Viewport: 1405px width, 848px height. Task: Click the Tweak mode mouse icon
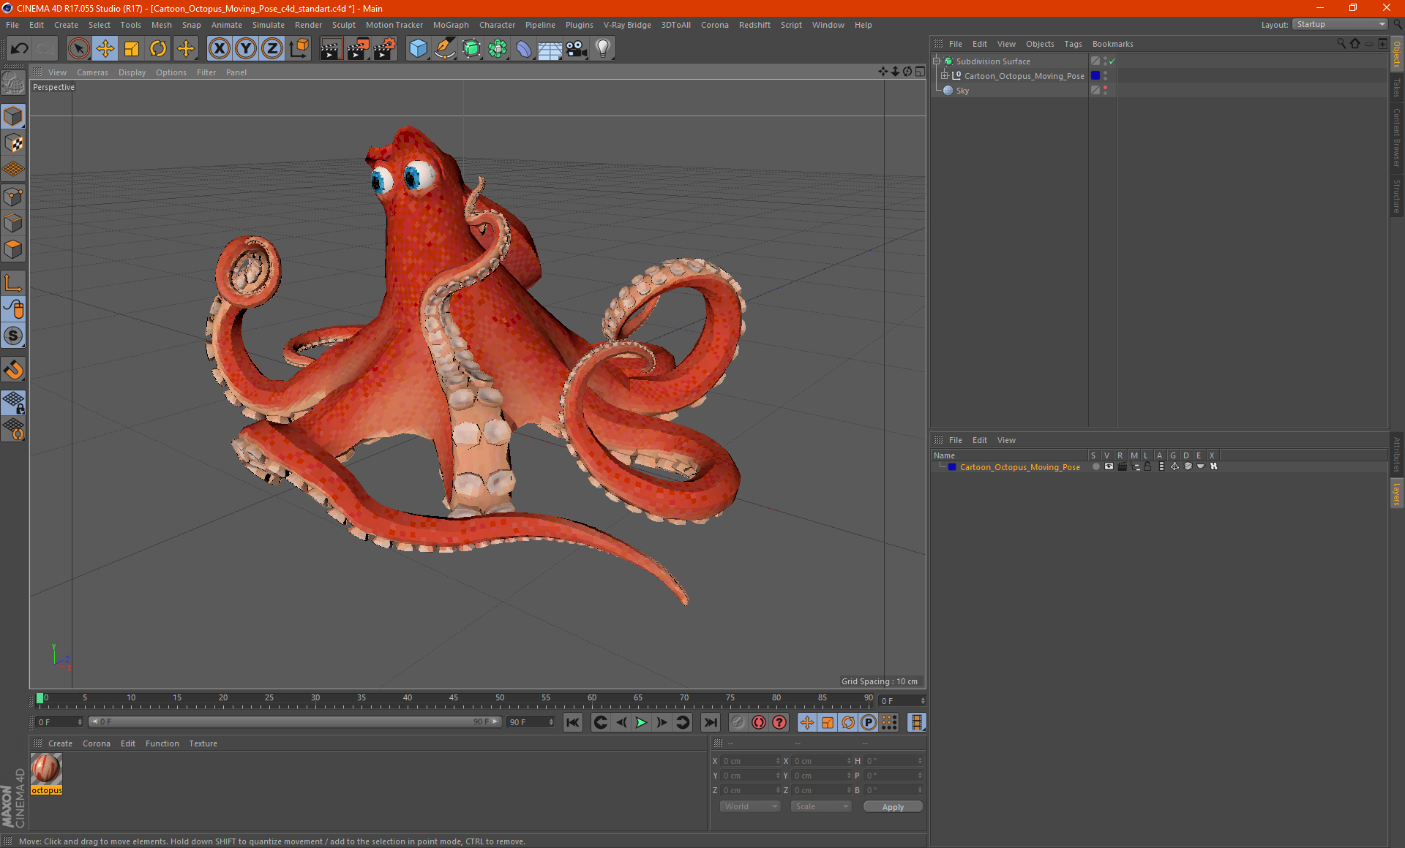(x=14, y=309)
